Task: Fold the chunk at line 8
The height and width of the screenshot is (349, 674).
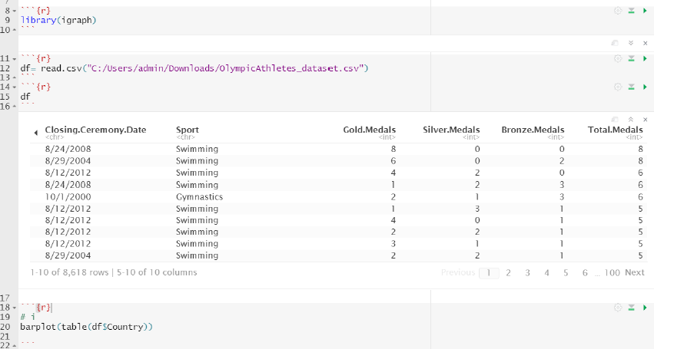Action: [14, 11]
